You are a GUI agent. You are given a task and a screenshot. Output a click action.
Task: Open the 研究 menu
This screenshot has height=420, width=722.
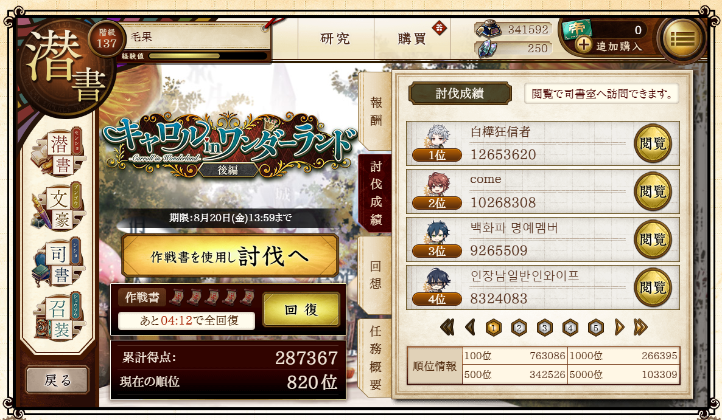click(x=335, y=39)
